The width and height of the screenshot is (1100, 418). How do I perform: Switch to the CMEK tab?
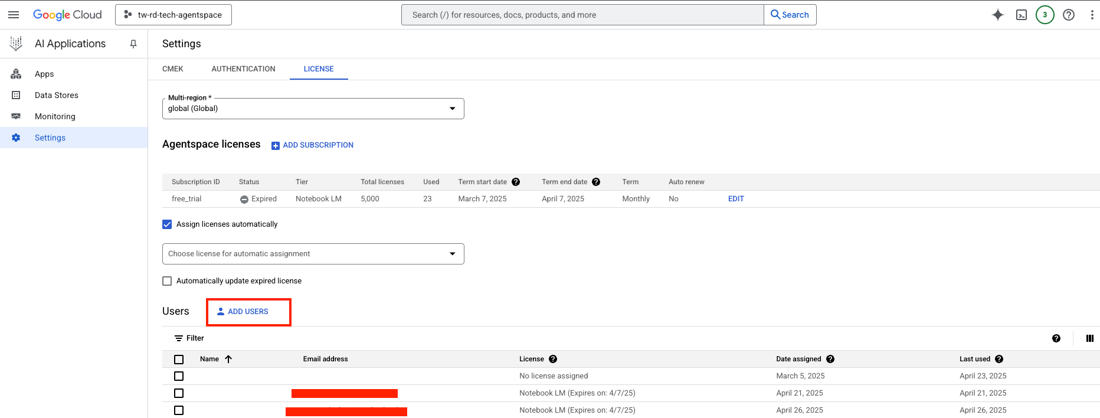click(x=172, y=69)
